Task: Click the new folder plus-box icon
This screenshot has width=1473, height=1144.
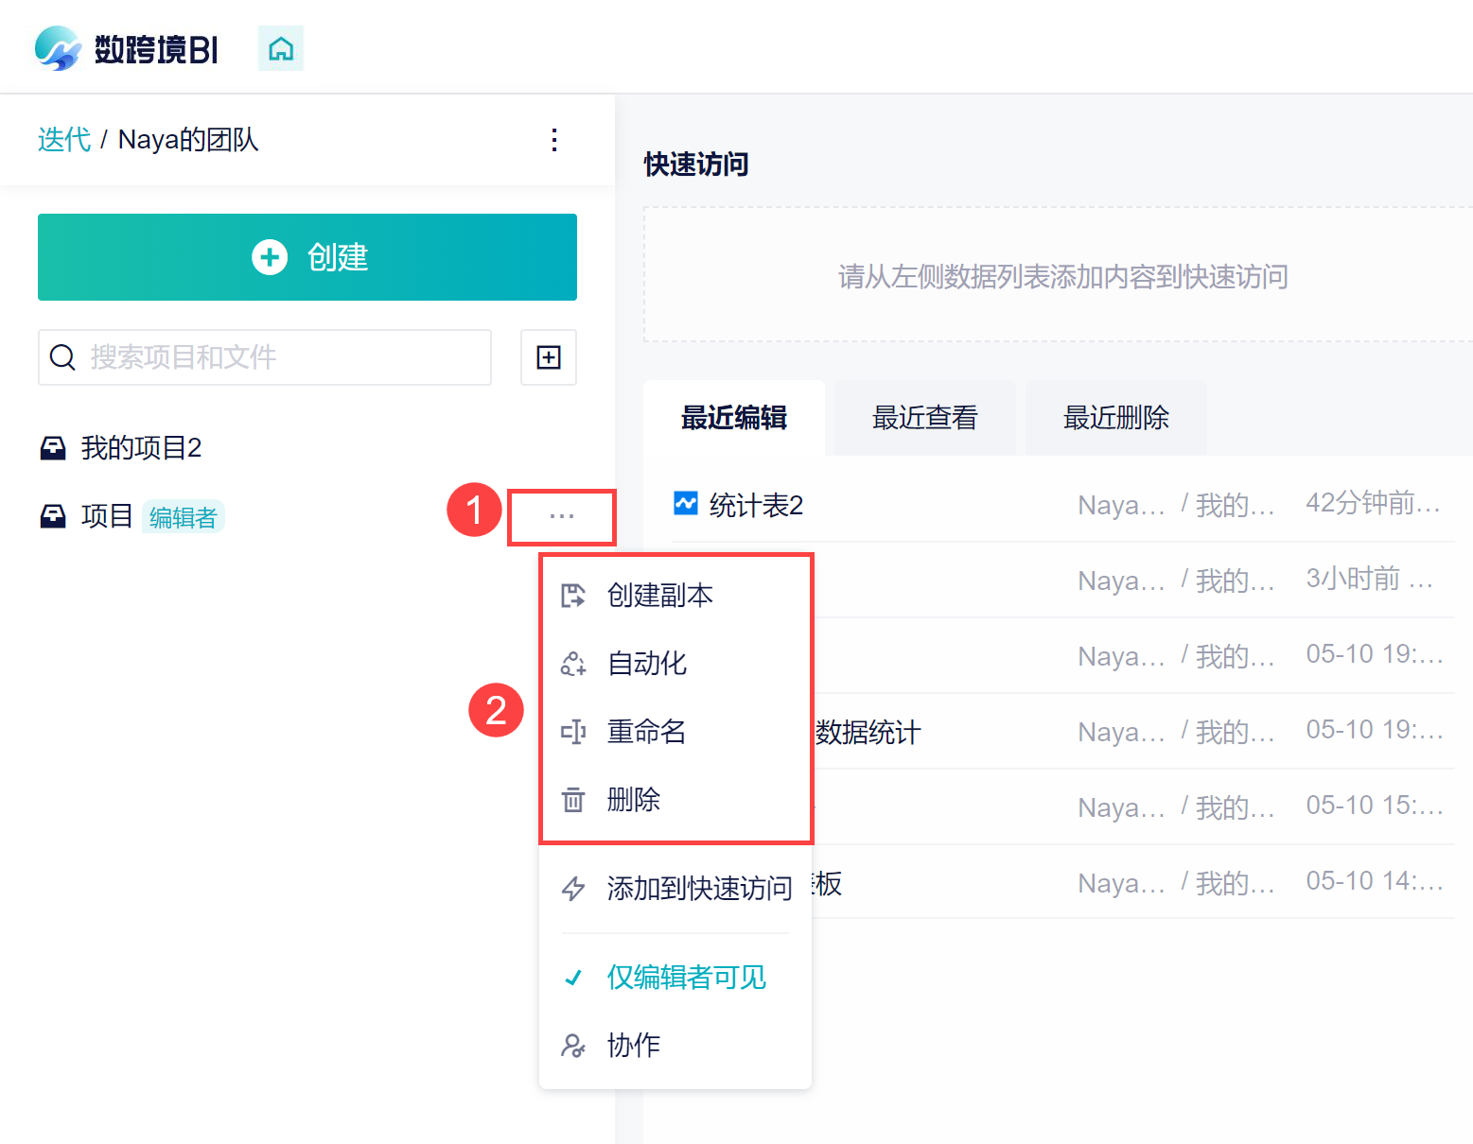Action: point(549,357)
